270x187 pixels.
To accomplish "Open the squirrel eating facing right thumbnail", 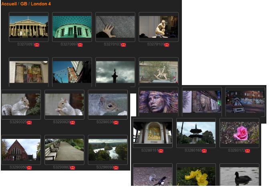I will (64, 105).
